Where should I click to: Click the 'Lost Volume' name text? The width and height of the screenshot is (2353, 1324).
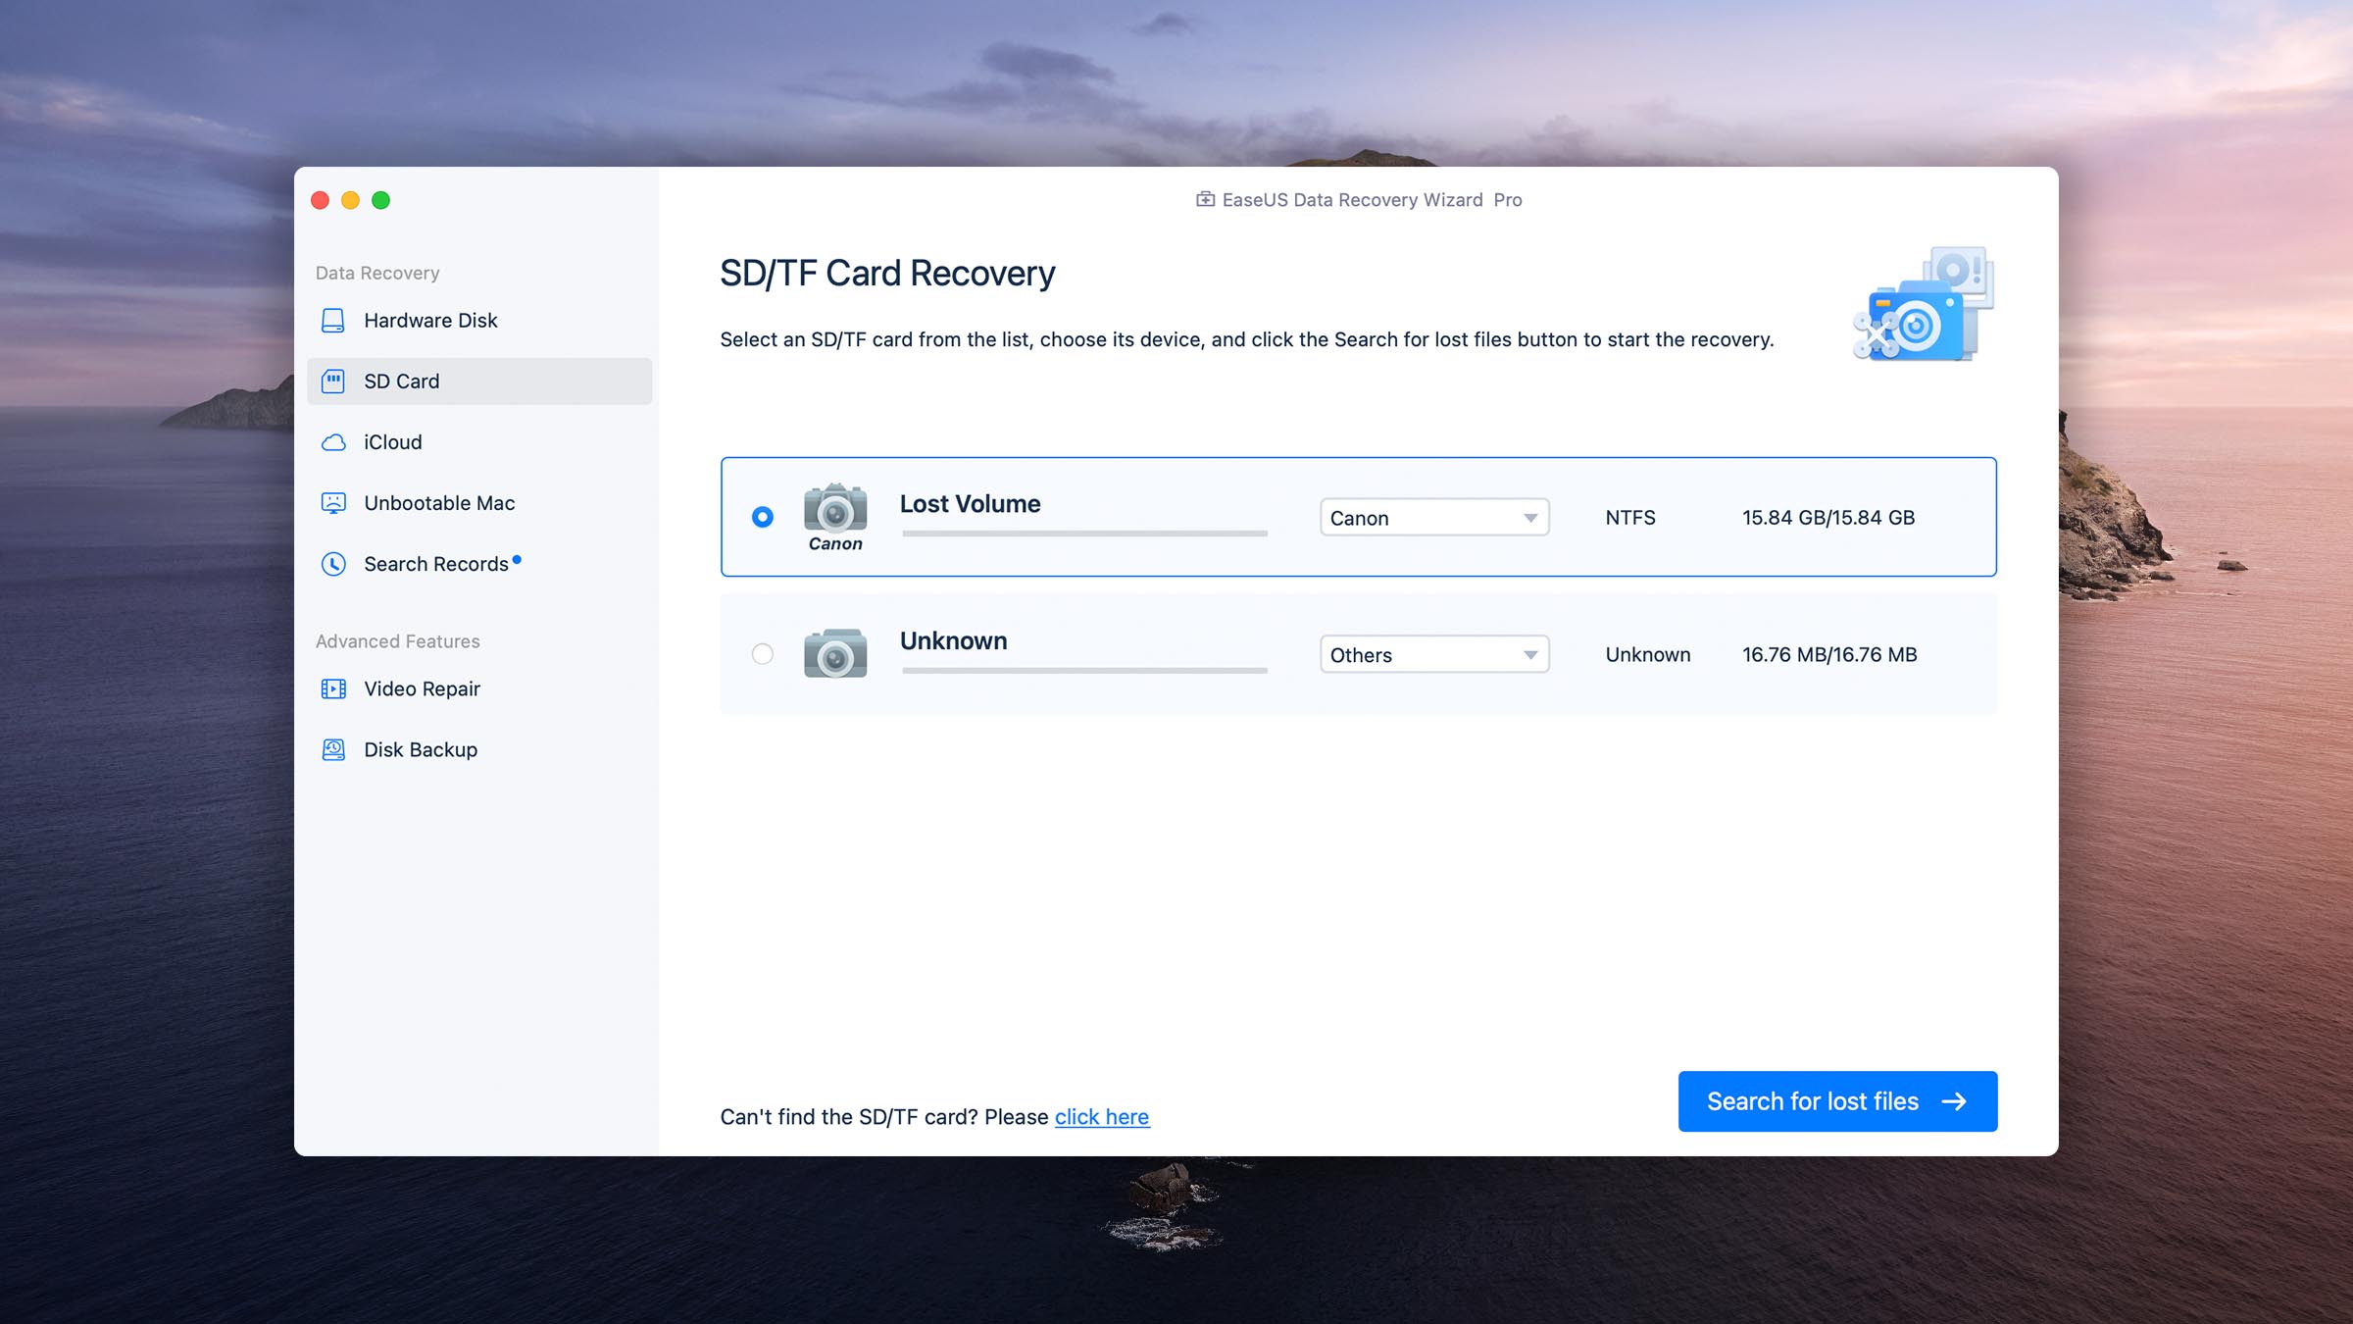[971, 503]
